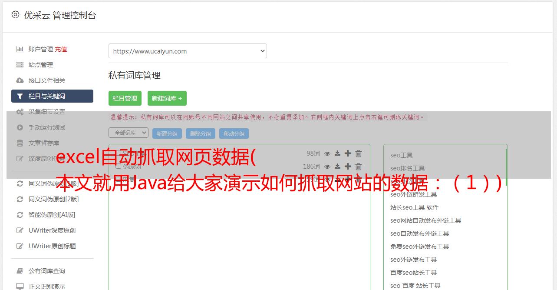
Task: Select the keyword 免费seo外链发布工具
Action: point(419,247)
